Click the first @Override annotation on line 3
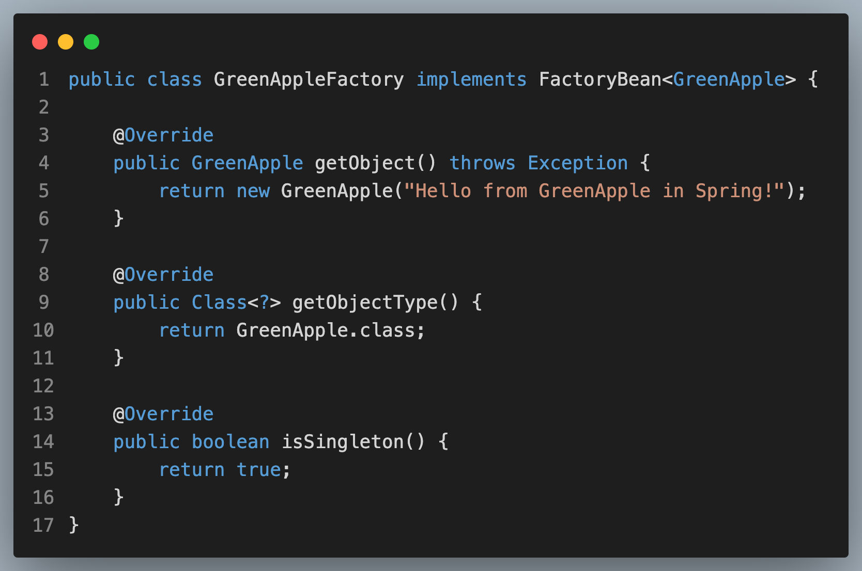 [x=163, y=135]
